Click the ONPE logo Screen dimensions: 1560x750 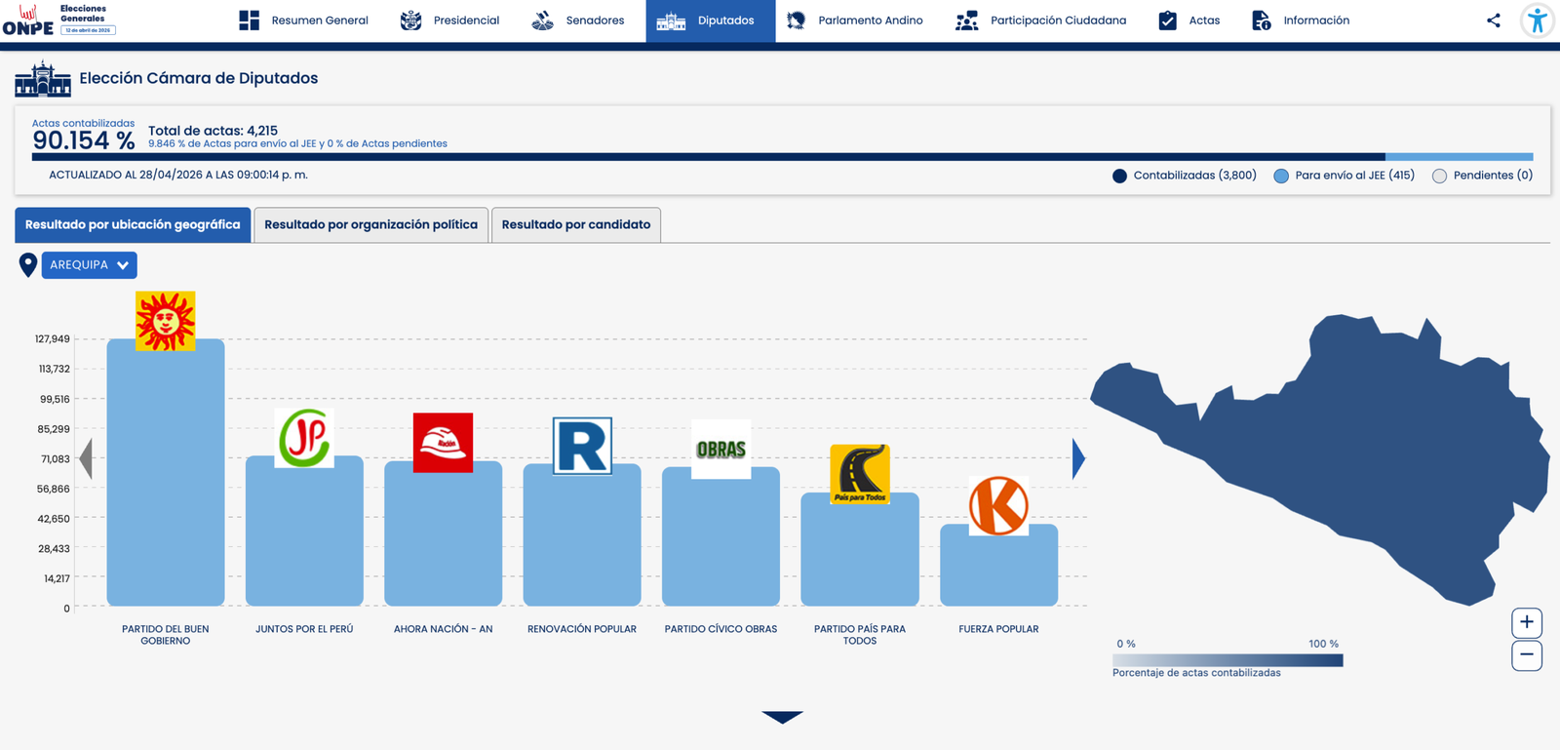coord(28,20)
